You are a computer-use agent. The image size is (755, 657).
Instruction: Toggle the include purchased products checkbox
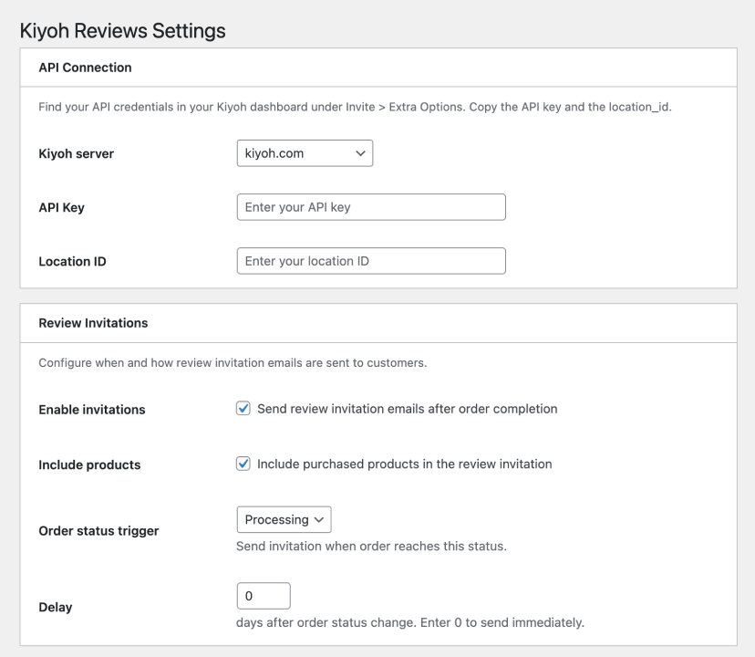pyautogui.click(x=243, y=464)
